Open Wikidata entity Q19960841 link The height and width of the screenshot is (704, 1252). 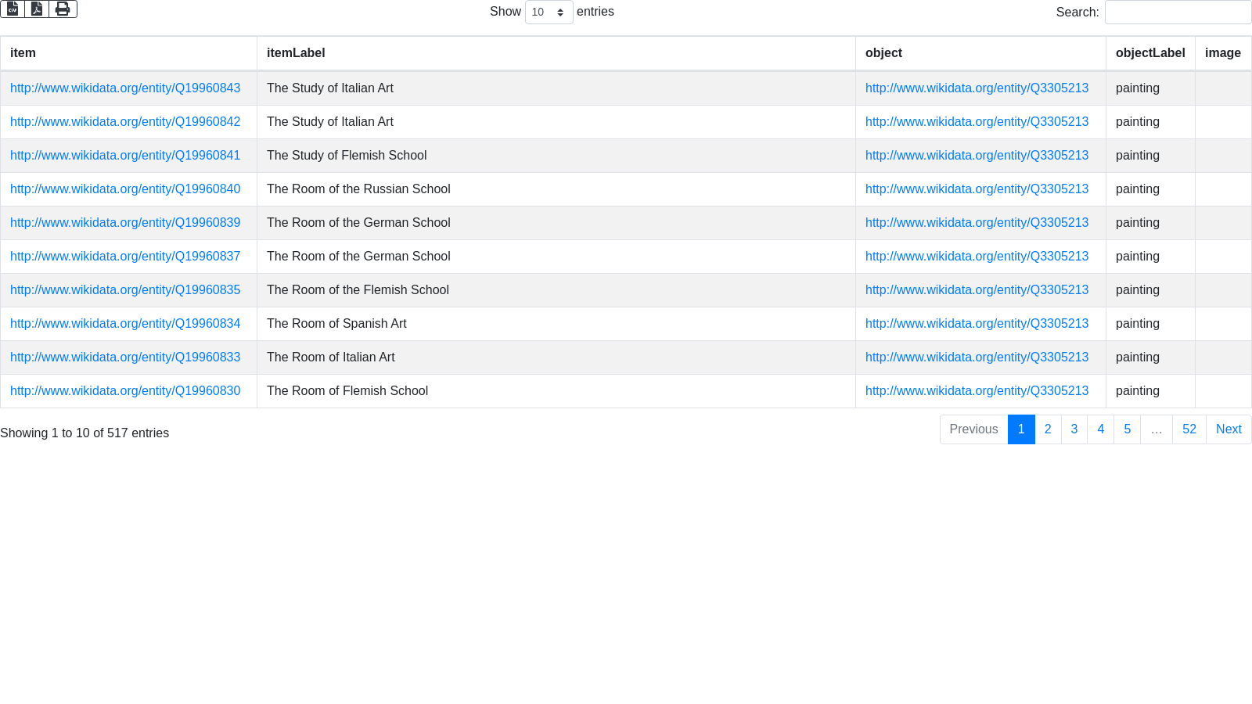coord(125,156)
